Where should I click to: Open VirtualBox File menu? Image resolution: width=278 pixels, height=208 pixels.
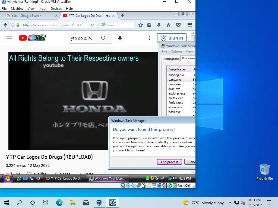(4, 8)
